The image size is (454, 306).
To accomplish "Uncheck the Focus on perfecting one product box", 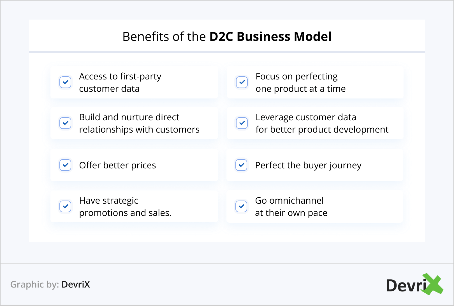I will click(x=242, y=82).
